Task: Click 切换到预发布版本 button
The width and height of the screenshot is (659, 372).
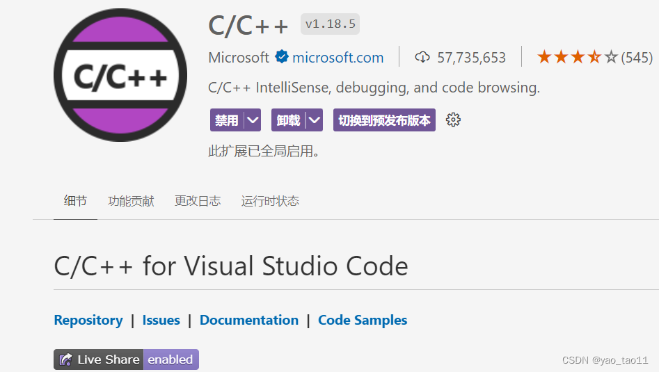Action: pyautogui.click(x=384, y=120)
